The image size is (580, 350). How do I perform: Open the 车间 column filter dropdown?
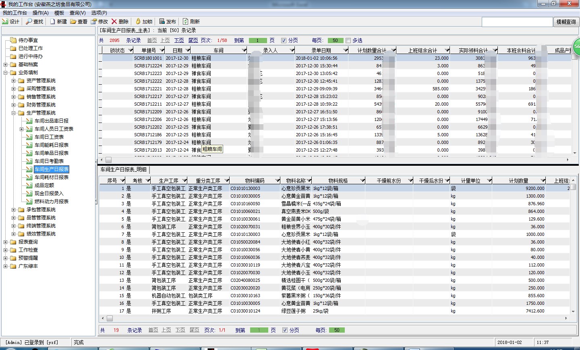pos(244,50)
